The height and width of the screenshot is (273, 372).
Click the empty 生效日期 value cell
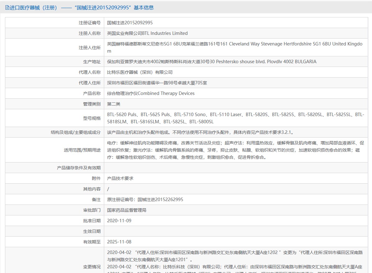click(235, 231)
